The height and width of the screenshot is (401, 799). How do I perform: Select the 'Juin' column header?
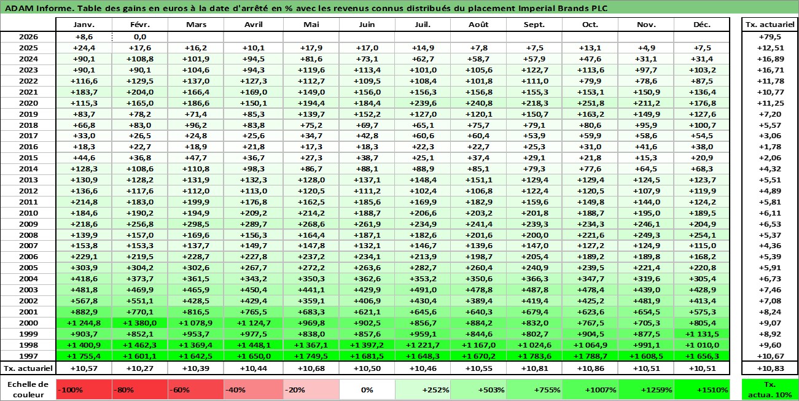(367, 25)
